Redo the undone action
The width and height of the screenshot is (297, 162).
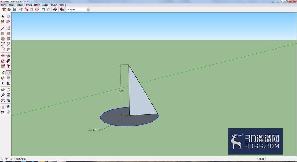[49, 9]
